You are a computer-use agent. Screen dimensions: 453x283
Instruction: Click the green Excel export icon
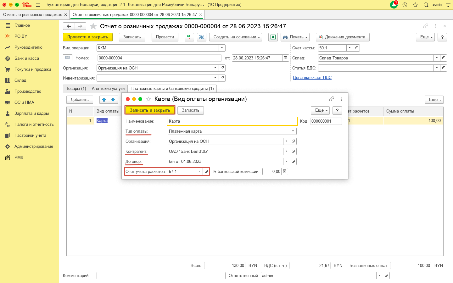tap(273, 37)
